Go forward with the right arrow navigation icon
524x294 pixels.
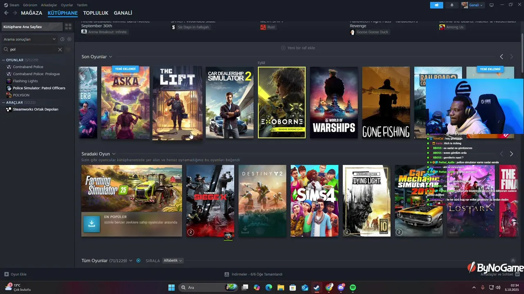point(15,13)
